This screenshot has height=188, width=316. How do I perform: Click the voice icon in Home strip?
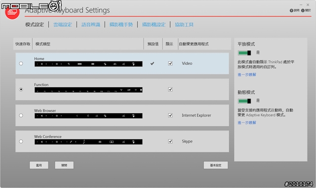pyautogui.click(x=123, y=64)
